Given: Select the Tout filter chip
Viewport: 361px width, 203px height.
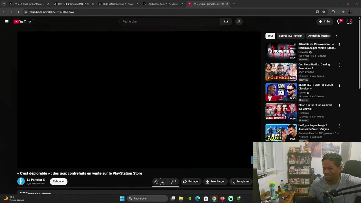Looking at the screenshot, I should point(270,36).
